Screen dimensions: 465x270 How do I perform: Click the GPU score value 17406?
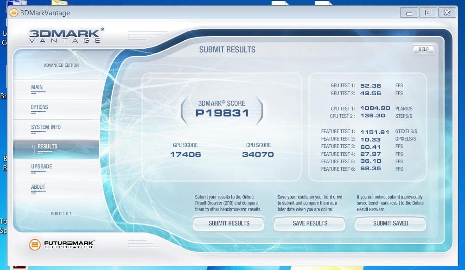click(185, 154)
